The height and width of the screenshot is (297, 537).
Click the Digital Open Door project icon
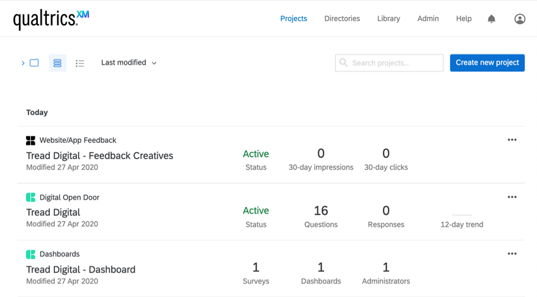point(30,197)
